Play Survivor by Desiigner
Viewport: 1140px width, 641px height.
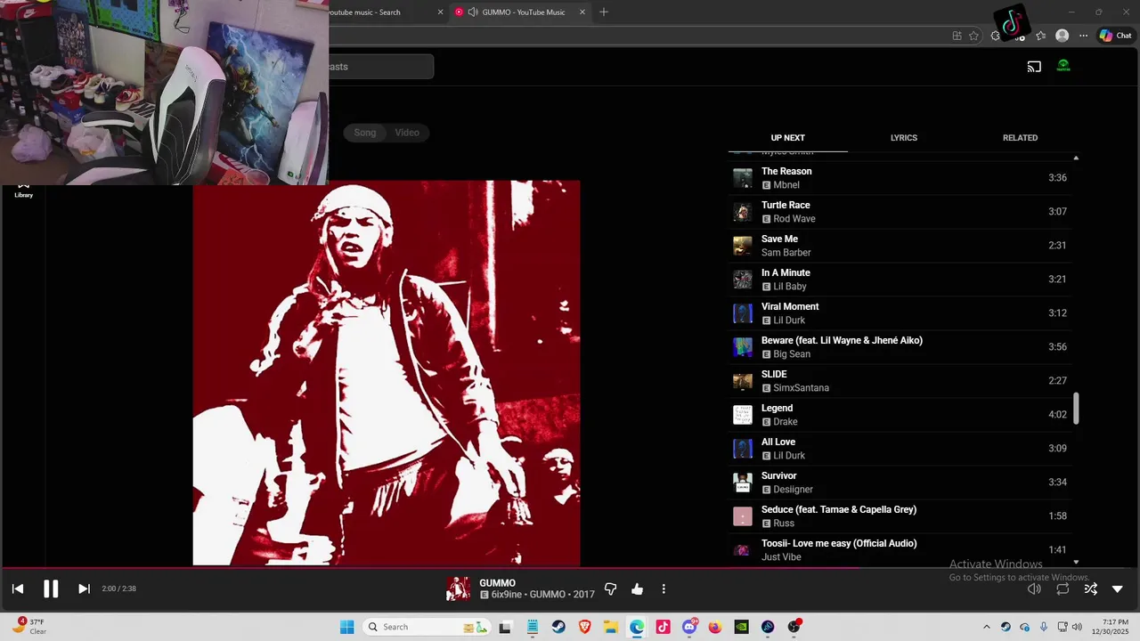click(x=900, y=483)
